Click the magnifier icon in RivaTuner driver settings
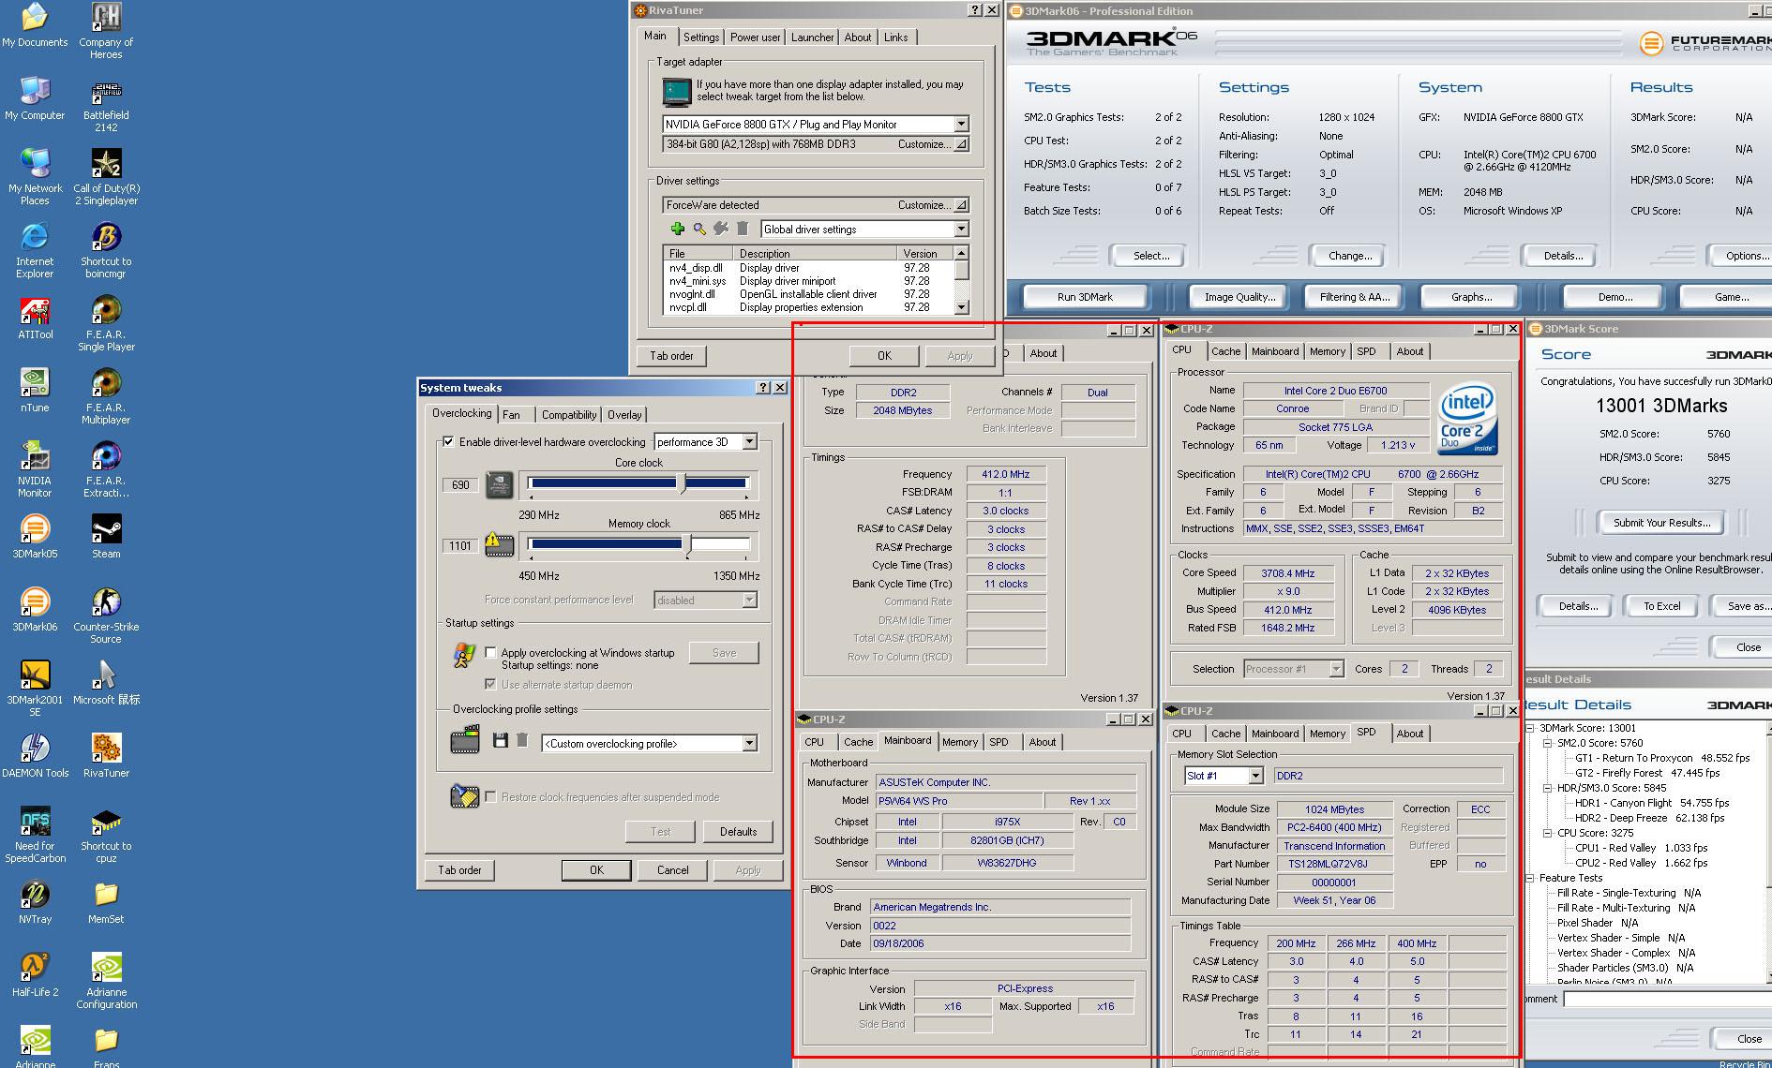1772x1068 pixels. tap(698, 229)
